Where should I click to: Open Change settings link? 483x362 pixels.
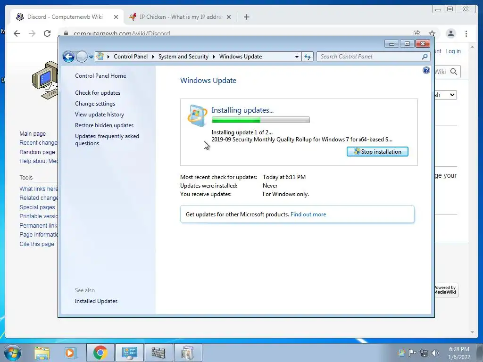(x=95, y=104)
